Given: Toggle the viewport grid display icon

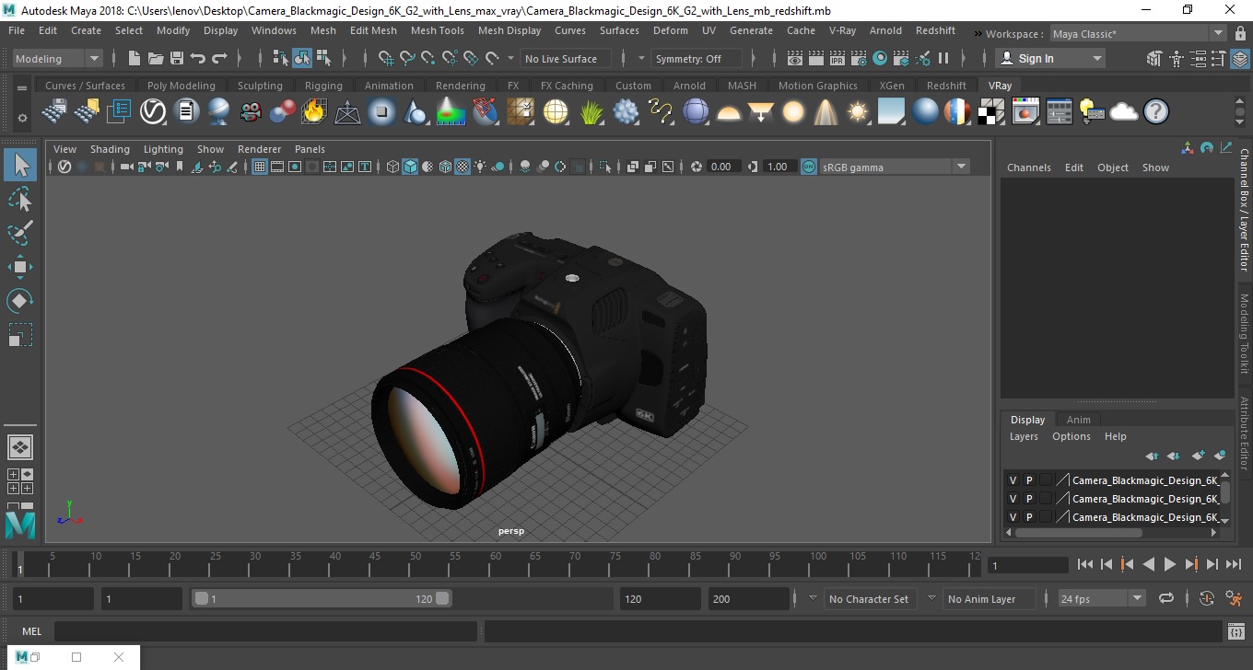Looking at the screenshot, I should [x=260, y=167].
